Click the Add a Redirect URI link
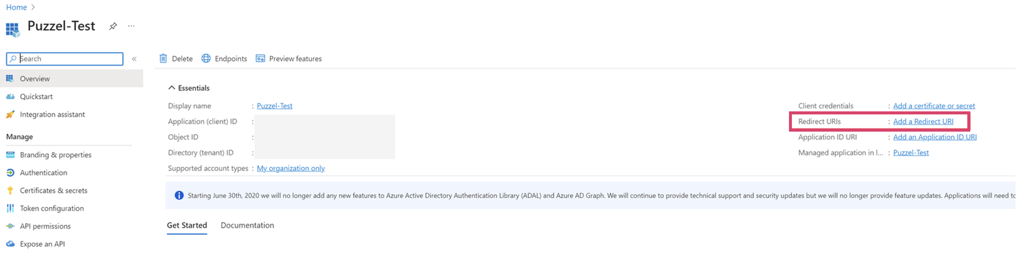The width and height of the screenshot is (1016, 270). [x=923, y=121]
